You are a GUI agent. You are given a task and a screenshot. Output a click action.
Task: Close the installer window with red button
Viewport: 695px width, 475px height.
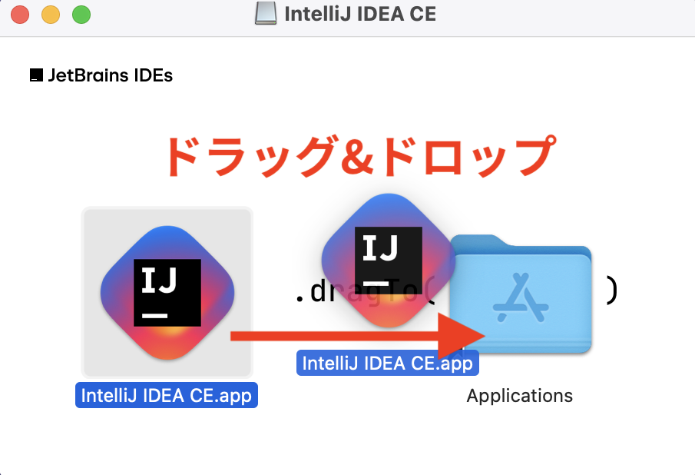20,14
